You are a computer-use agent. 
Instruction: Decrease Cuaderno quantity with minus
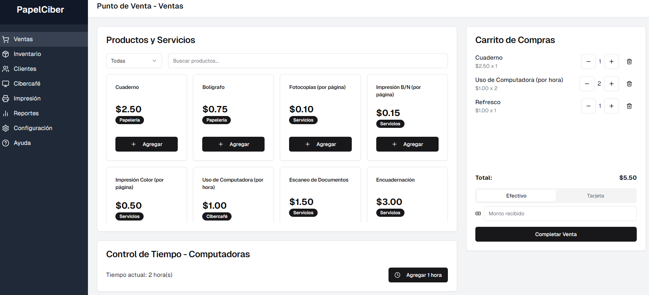click(x=589, y=62)
